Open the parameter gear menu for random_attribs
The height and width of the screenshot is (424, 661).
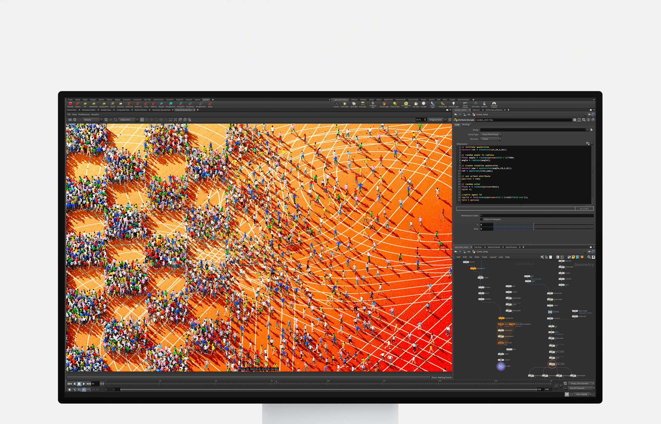pos(574,120)
